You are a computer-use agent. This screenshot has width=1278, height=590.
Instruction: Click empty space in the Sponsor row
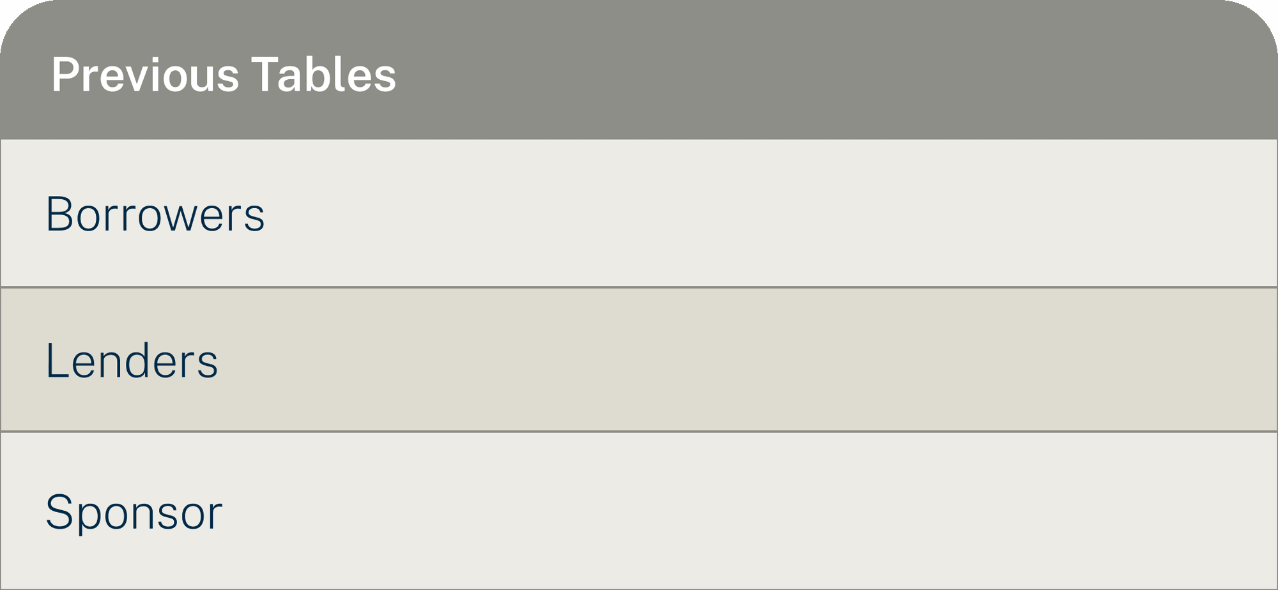coord(767,511)
